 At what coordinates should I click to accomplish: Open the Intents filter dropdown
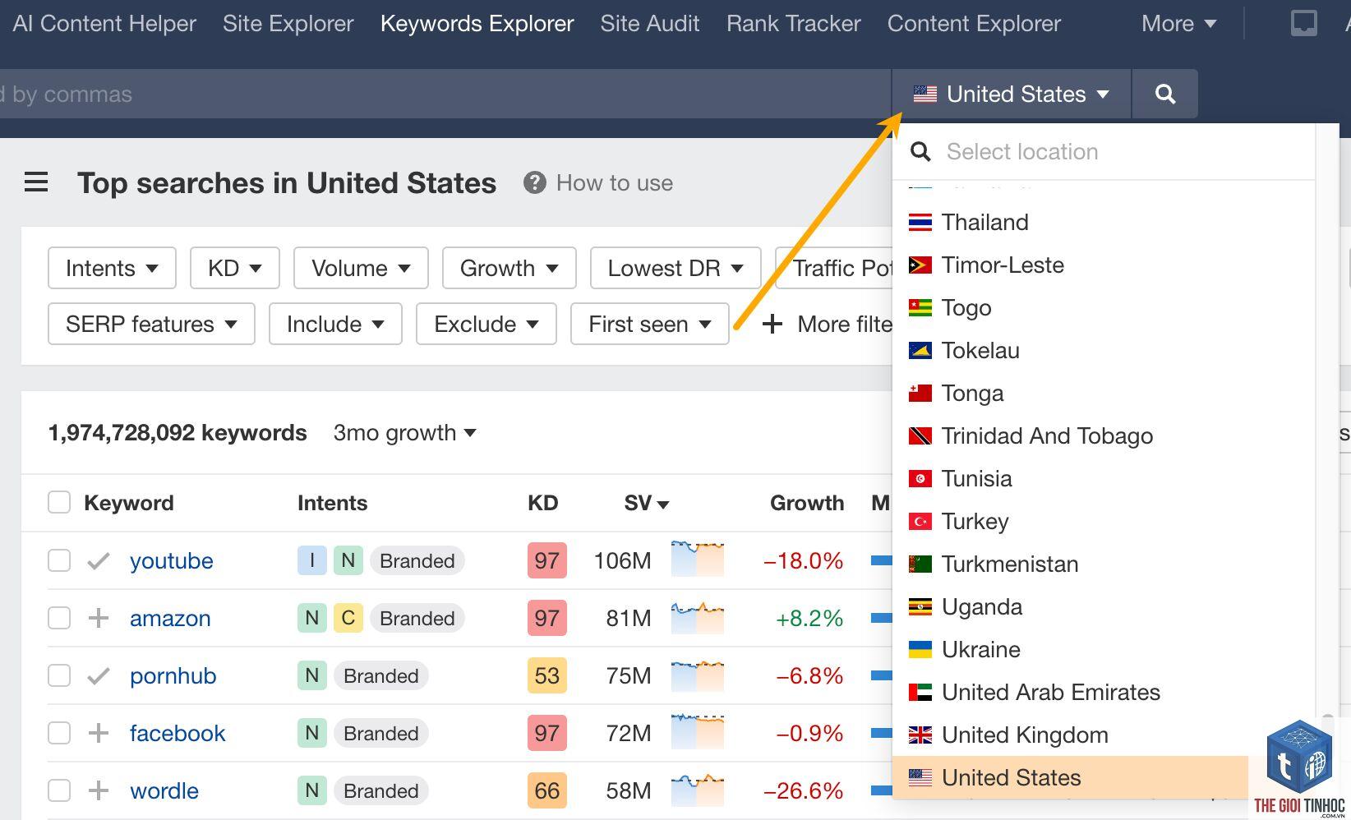[x=112, y=268]
